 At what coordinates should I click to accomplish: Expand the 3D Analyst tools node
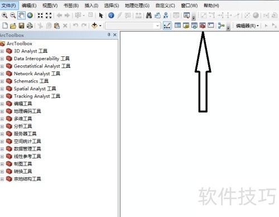[2, 51]
